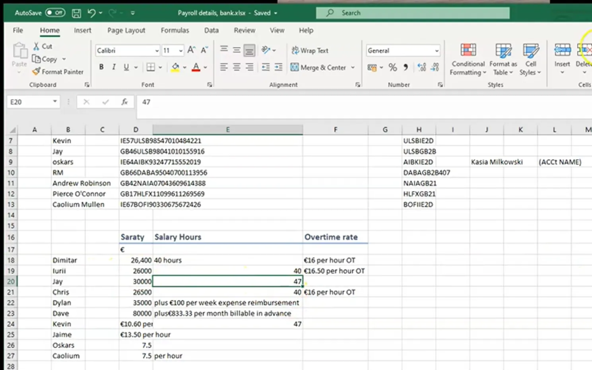Apply the red Font Color A
This screenshot has width=592, height=370.
coord(196,67)
